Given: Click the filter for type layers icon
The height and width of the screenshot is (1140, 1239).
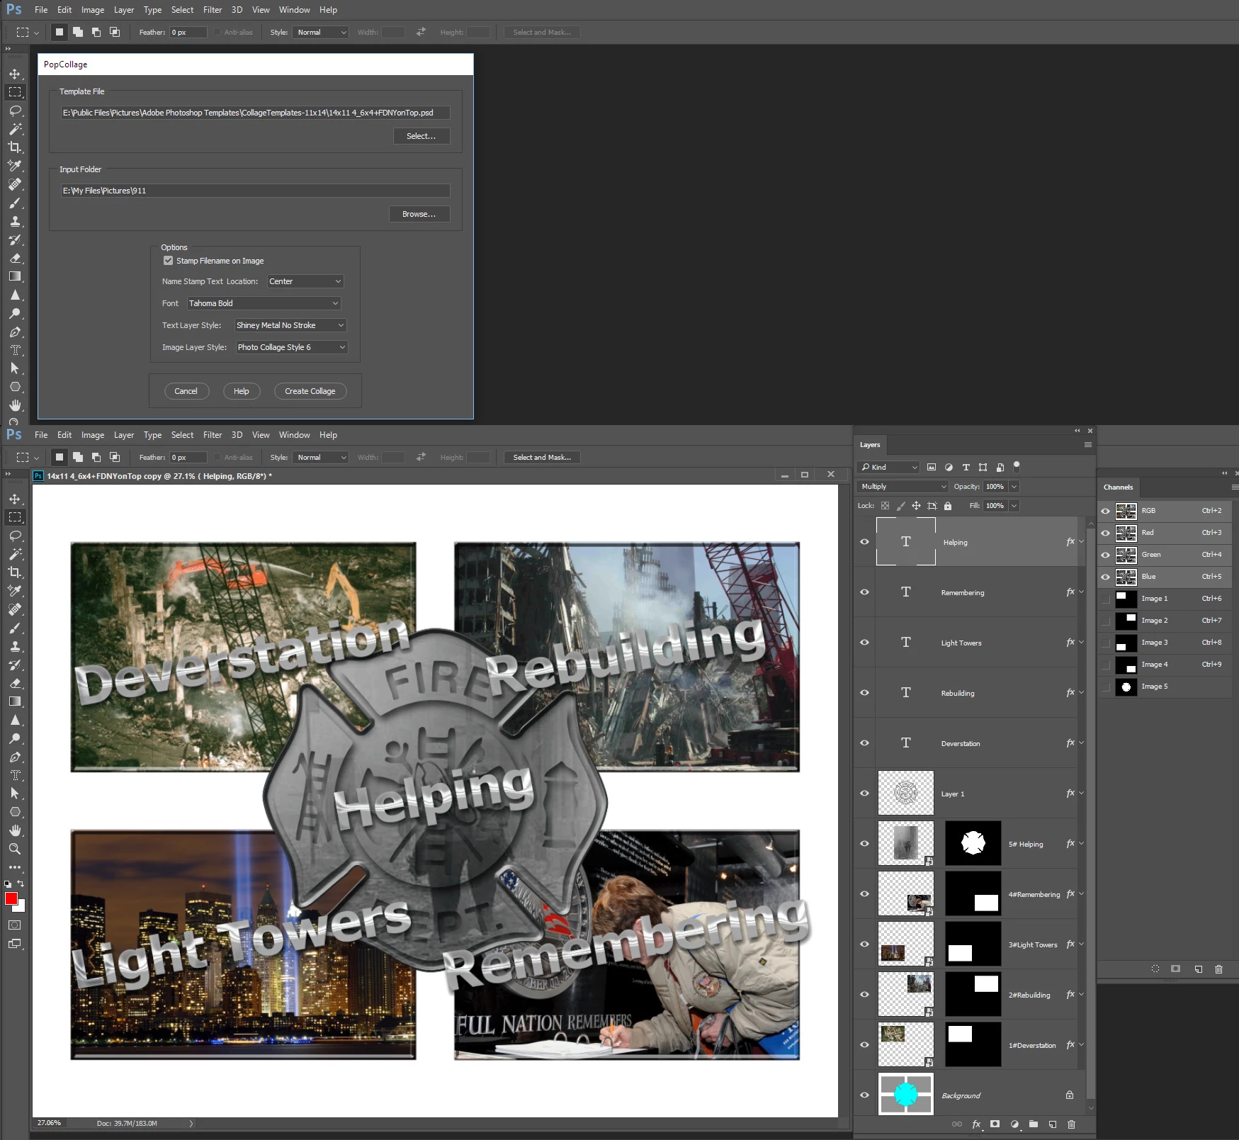Looking at the screenshot, I should [966, 468].
